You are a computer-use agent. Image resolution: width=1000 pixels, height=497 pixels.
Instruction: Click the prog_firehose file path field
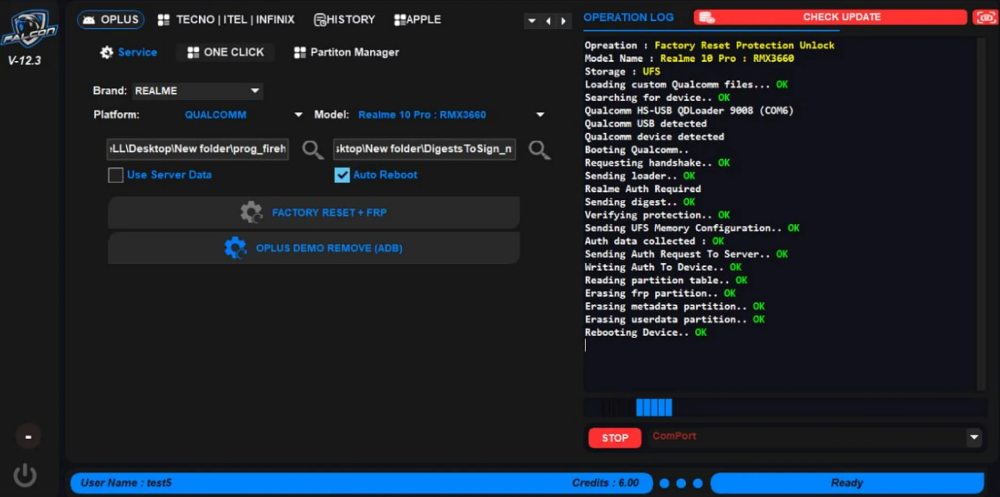(198, 149)
